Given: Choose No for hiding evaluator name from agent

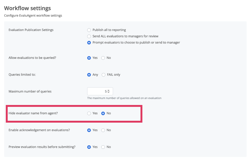Looking at the screenshot, I should pos(103,113).
